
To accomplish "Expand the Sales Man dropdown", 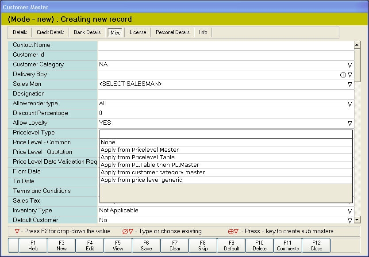I will coord(350,84).
